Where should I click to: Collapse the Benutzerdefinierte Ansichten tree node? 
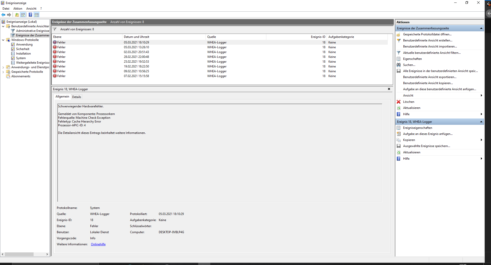[x=3, y=26]
